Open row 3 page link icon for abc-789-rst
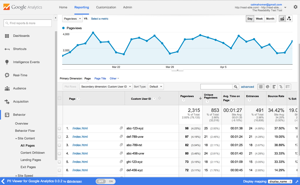 121,145
